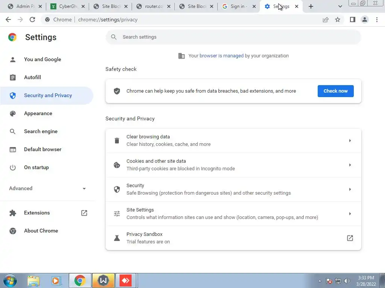This screenshot has width=385, height=288.
Task: Open a new tab with plus button
Action: click(x=311, y=6)
